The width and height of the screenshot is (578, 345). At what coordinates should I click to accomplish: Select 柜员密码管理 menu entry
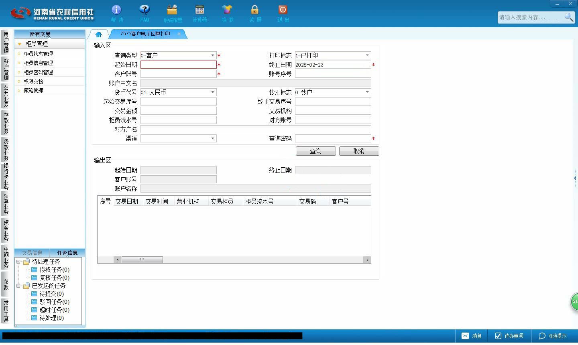click(x=39, y=72)
